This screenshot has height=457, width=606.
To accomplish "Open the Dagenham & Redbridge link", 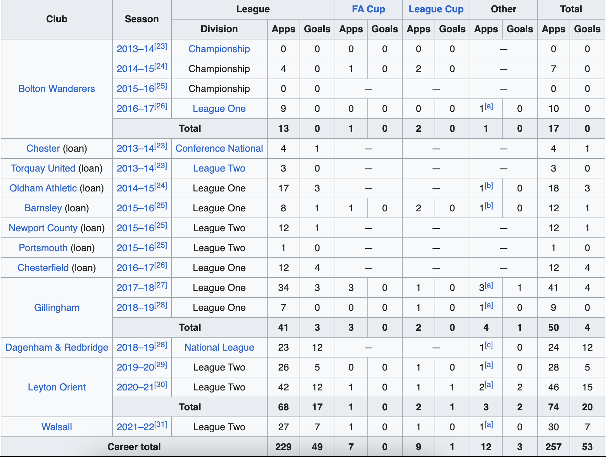I will click(57, 347).
